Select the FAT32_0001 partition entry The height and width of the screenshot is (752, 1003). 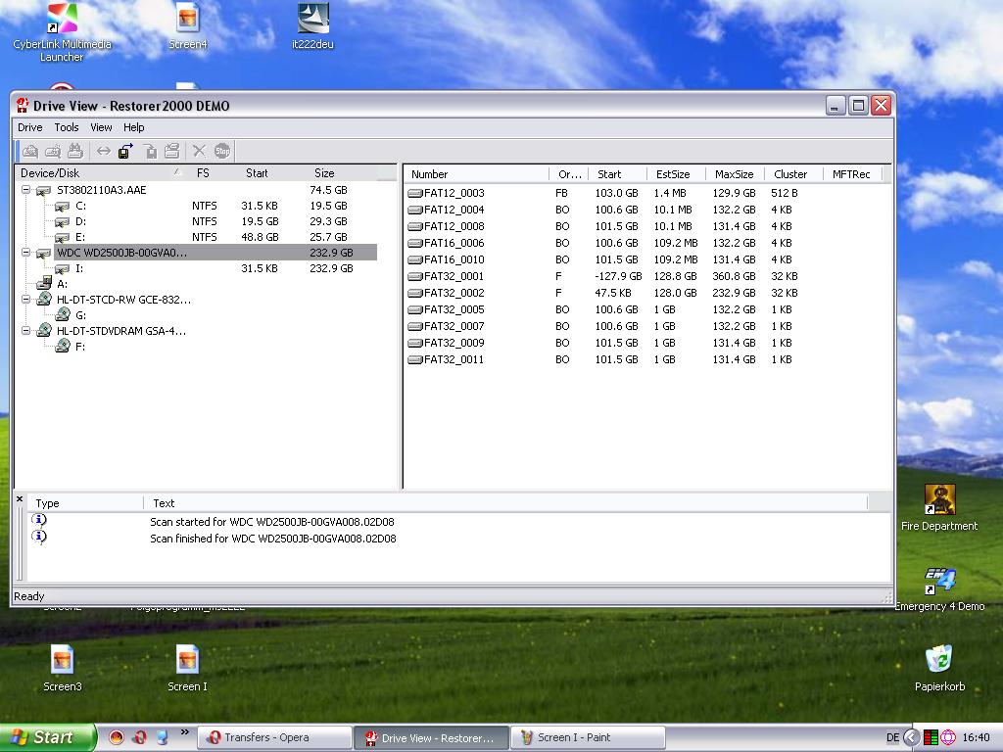(x=454, y=276)
